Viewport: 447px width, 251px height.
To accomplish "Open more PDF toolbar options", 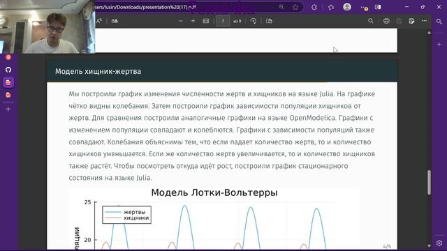I will pos(424,21).
